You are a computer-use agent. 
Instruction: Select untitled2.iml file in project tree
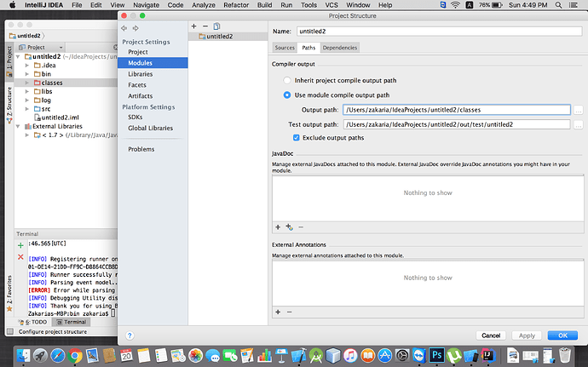(x=56, y=118)
